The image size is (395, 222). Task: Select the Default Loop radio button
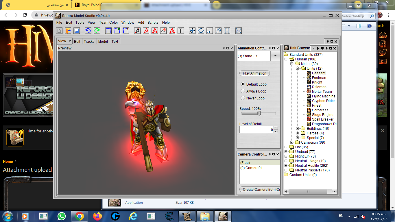[x=243, y=84]
